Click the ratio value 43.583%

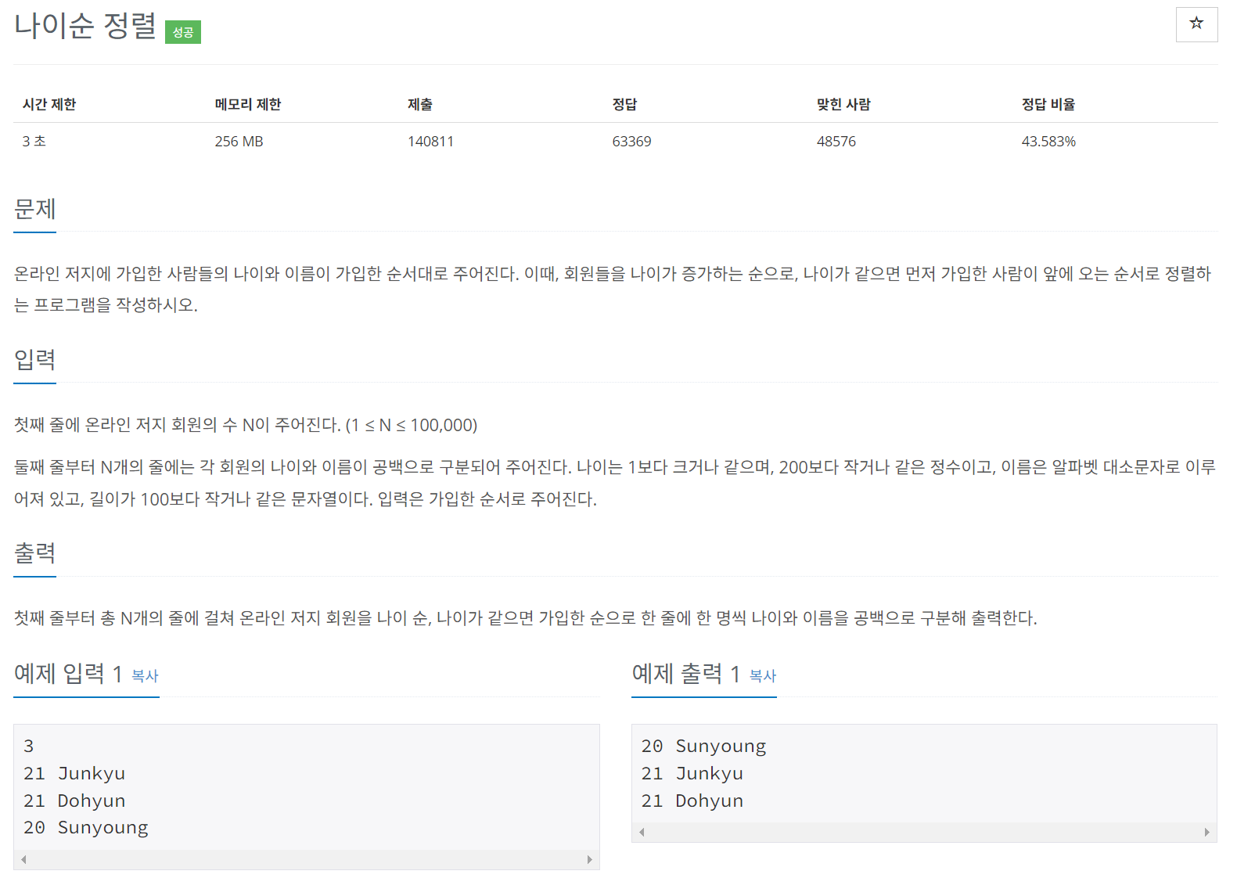(1048, 142)
